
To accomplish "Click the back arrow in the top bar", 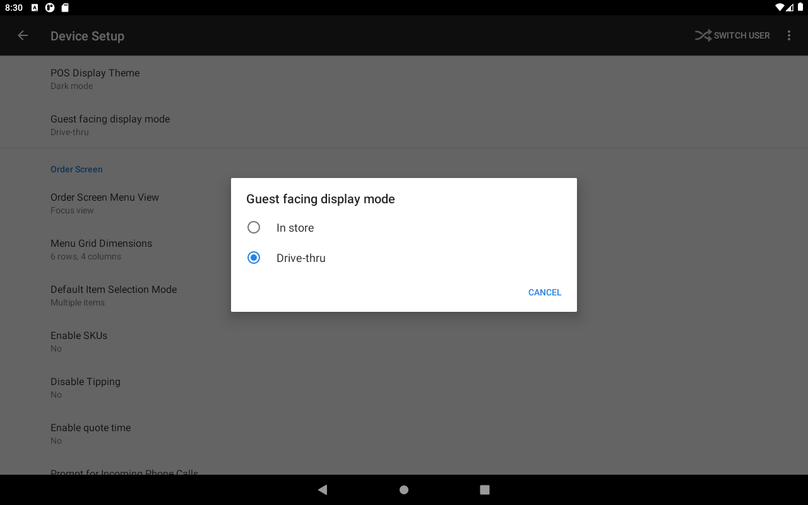I will tap(23, 35).
